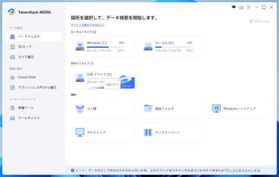The height and width of the screenshot is (177, 279).
Task: Open the 指定フォルダ location
Action: pyautogui.click(x=171, y=109)
